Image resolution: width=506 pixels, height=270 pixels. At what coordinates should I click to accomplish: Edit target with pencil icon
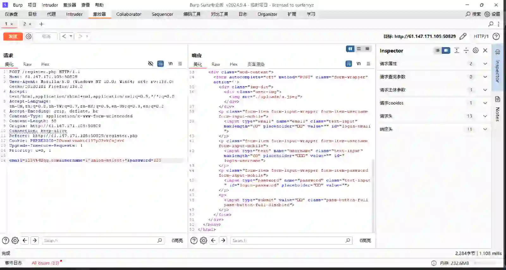tap(463, 36)
